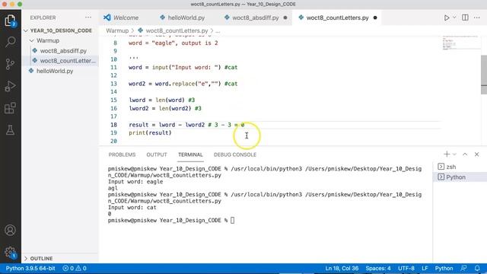Open terminal launch profile dropdown

tap(454, 155)
